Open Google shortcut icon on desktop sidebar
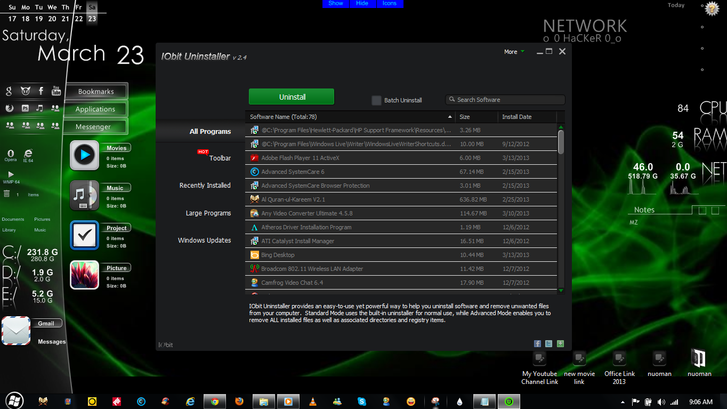This screenshot has height=409, width=727. tap(10, 91)
